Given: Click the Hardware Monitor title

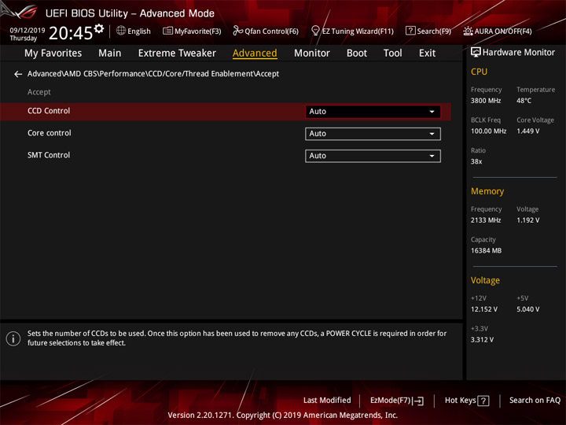Looking at the screenshot, I should [519, 53].
